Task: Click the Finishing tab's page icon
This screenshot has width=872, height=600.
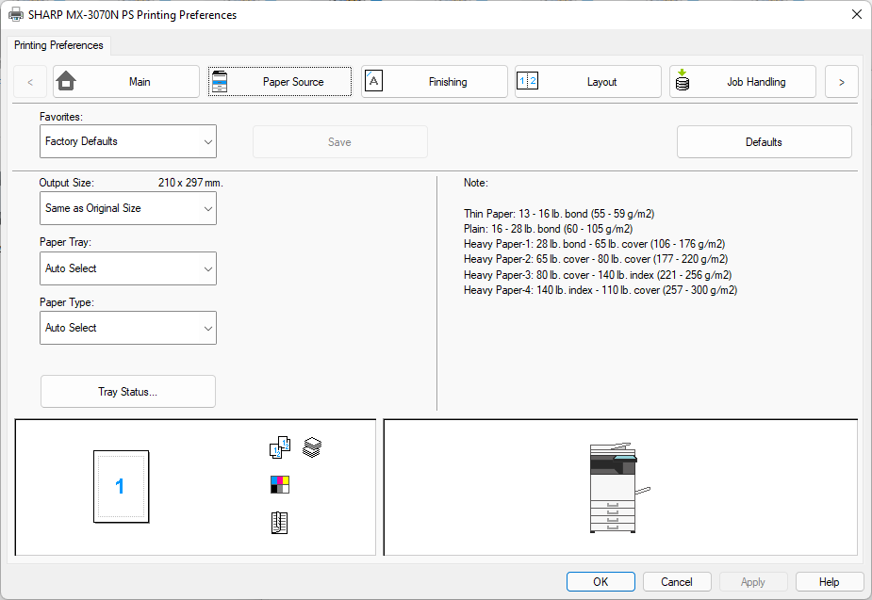Action: tap(374, 81)
